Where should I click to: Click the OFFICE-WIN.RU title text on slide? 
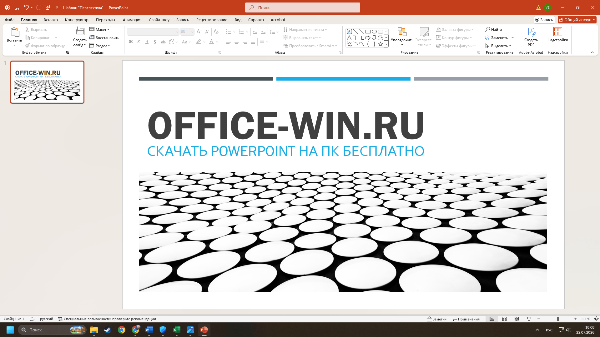pyautogui.click(x=286, y=126)
